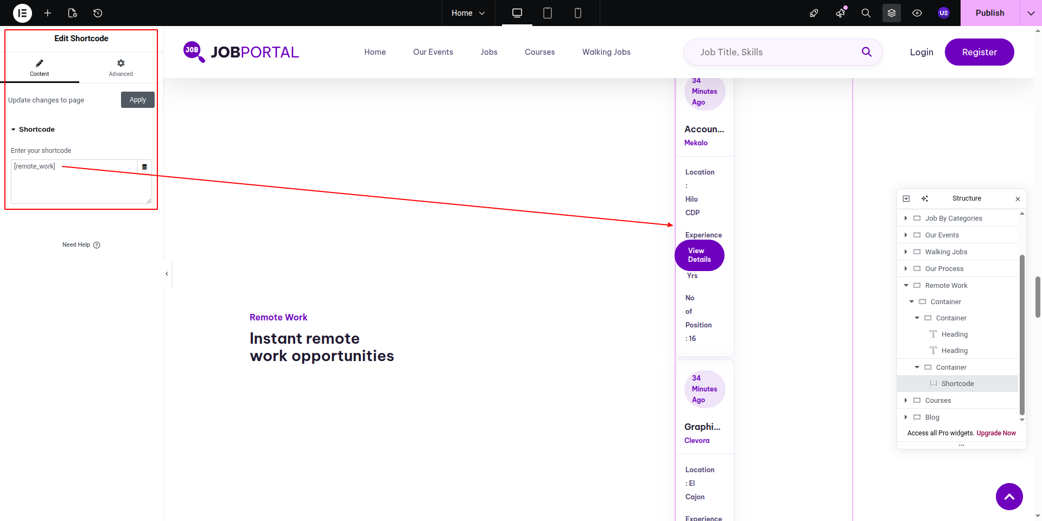
Task: Collapse the Remote Work tree item
Action: 906,286
